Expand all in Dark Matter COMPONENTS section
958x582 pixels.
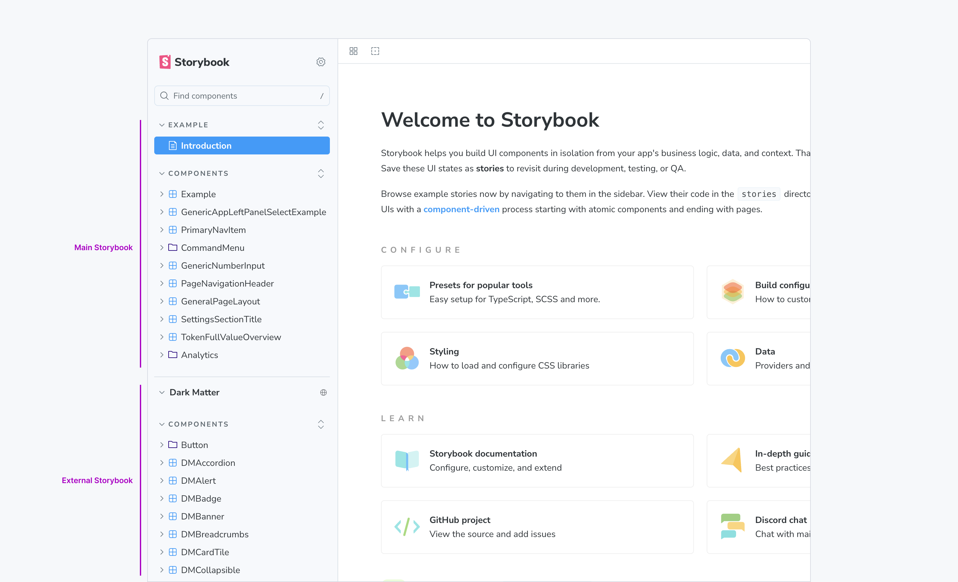[321, 424]
